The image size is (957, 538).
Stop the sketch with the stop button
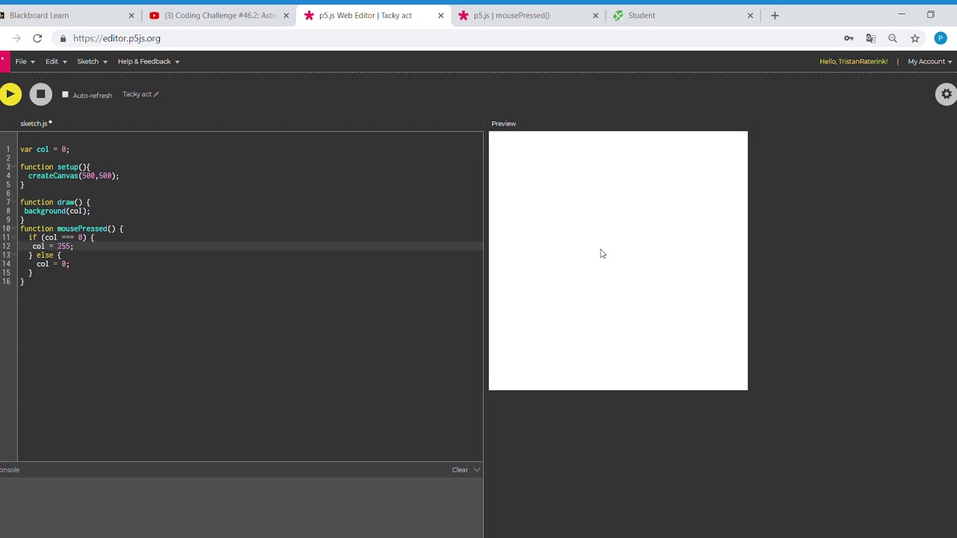pos(41,93)
